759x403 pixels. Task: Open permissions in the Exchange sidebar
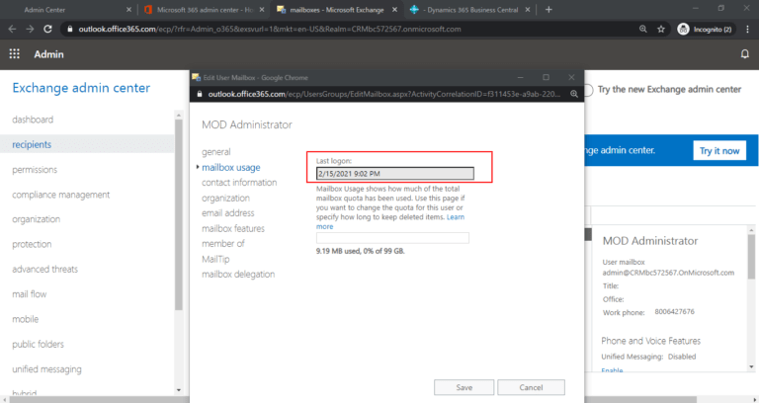pyautogui.click(x=35, y=169)
